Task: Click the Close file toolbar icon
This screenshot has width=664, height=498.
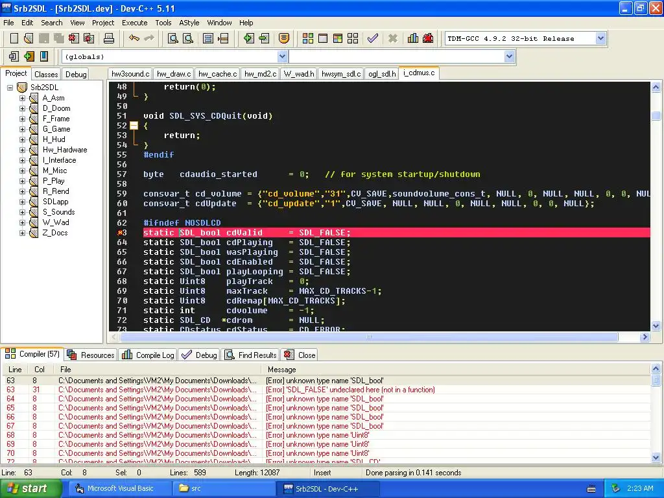Action: point(74,38)
